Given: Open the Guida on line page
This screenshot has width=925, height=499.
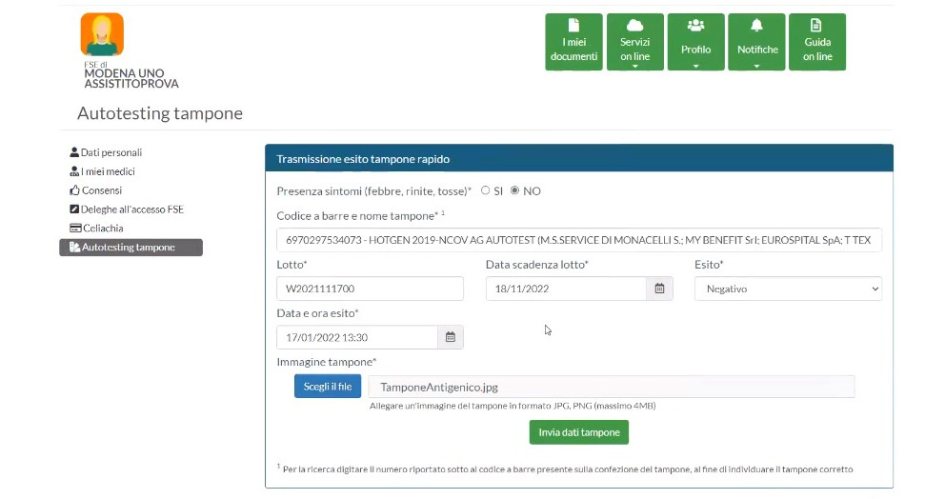Looking at the screenshot, I should point(816,43).
